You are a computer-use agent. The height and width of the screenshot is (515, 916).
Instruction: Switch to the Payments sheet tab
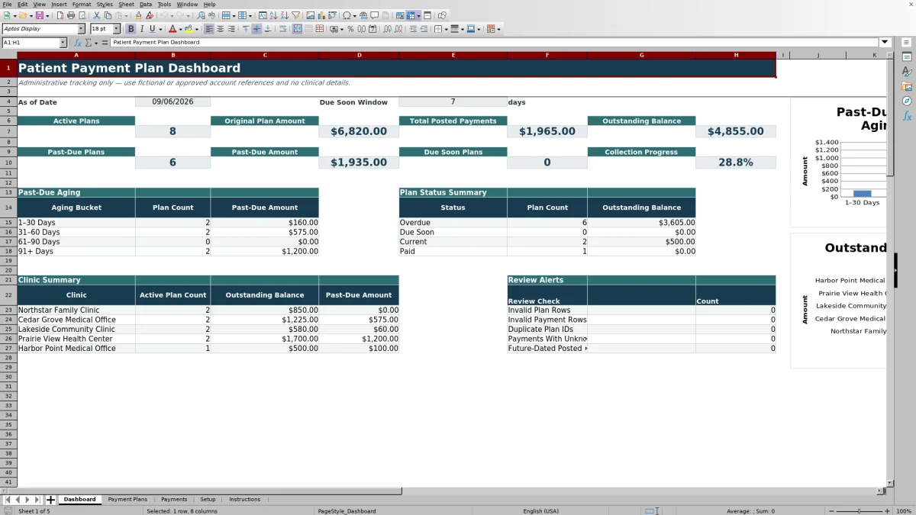click(174, 500)
